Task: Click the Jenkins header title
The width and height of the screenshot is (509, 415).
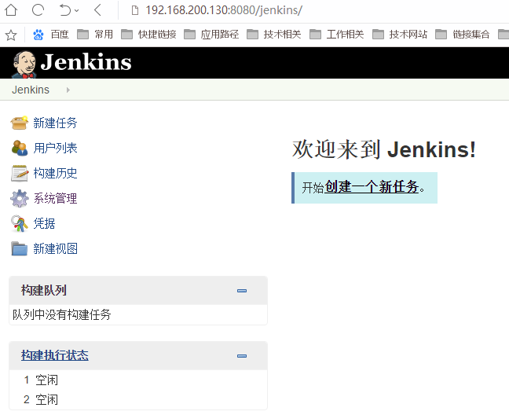Action: click(86, 61)
